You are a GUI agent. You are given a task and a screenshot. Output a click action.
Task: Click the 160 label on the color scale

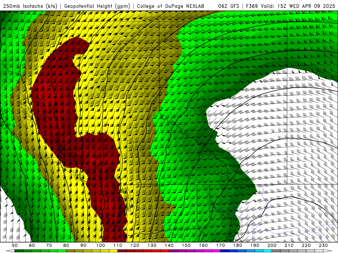203,245
